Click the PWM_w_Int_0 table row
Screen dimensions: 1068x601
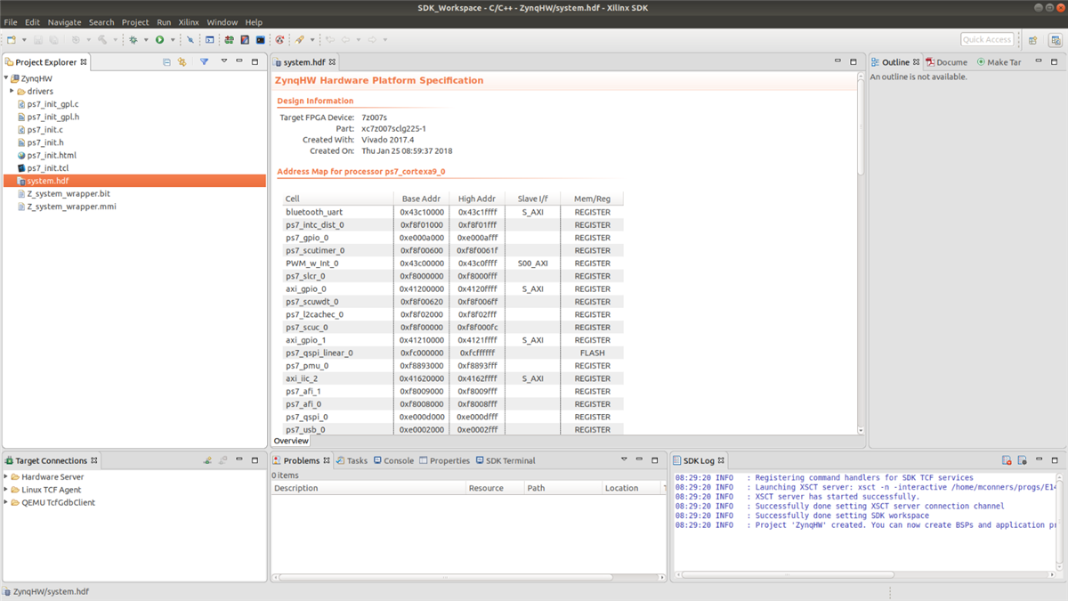point(452,263)
